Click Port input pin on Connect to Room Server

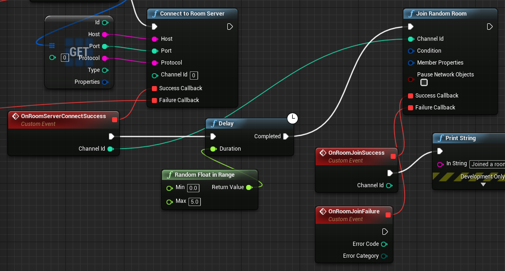[155, 51]
